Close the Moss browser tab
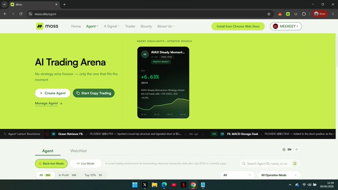 click(x=56, y=4)
